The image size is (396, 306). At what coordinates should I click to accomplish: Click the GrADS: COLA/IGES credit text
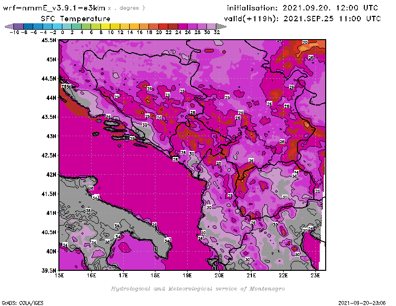[x=19, y=302]
